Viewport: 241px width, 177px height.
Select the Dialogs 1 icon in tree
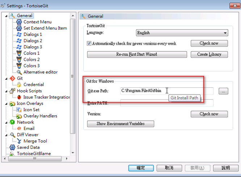pos(19,35)
